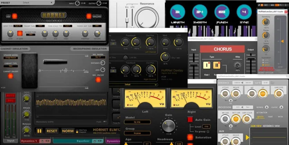Toggle the Cabinet On/Off red button
Viewport: 289px width, 145px height.
10,76
